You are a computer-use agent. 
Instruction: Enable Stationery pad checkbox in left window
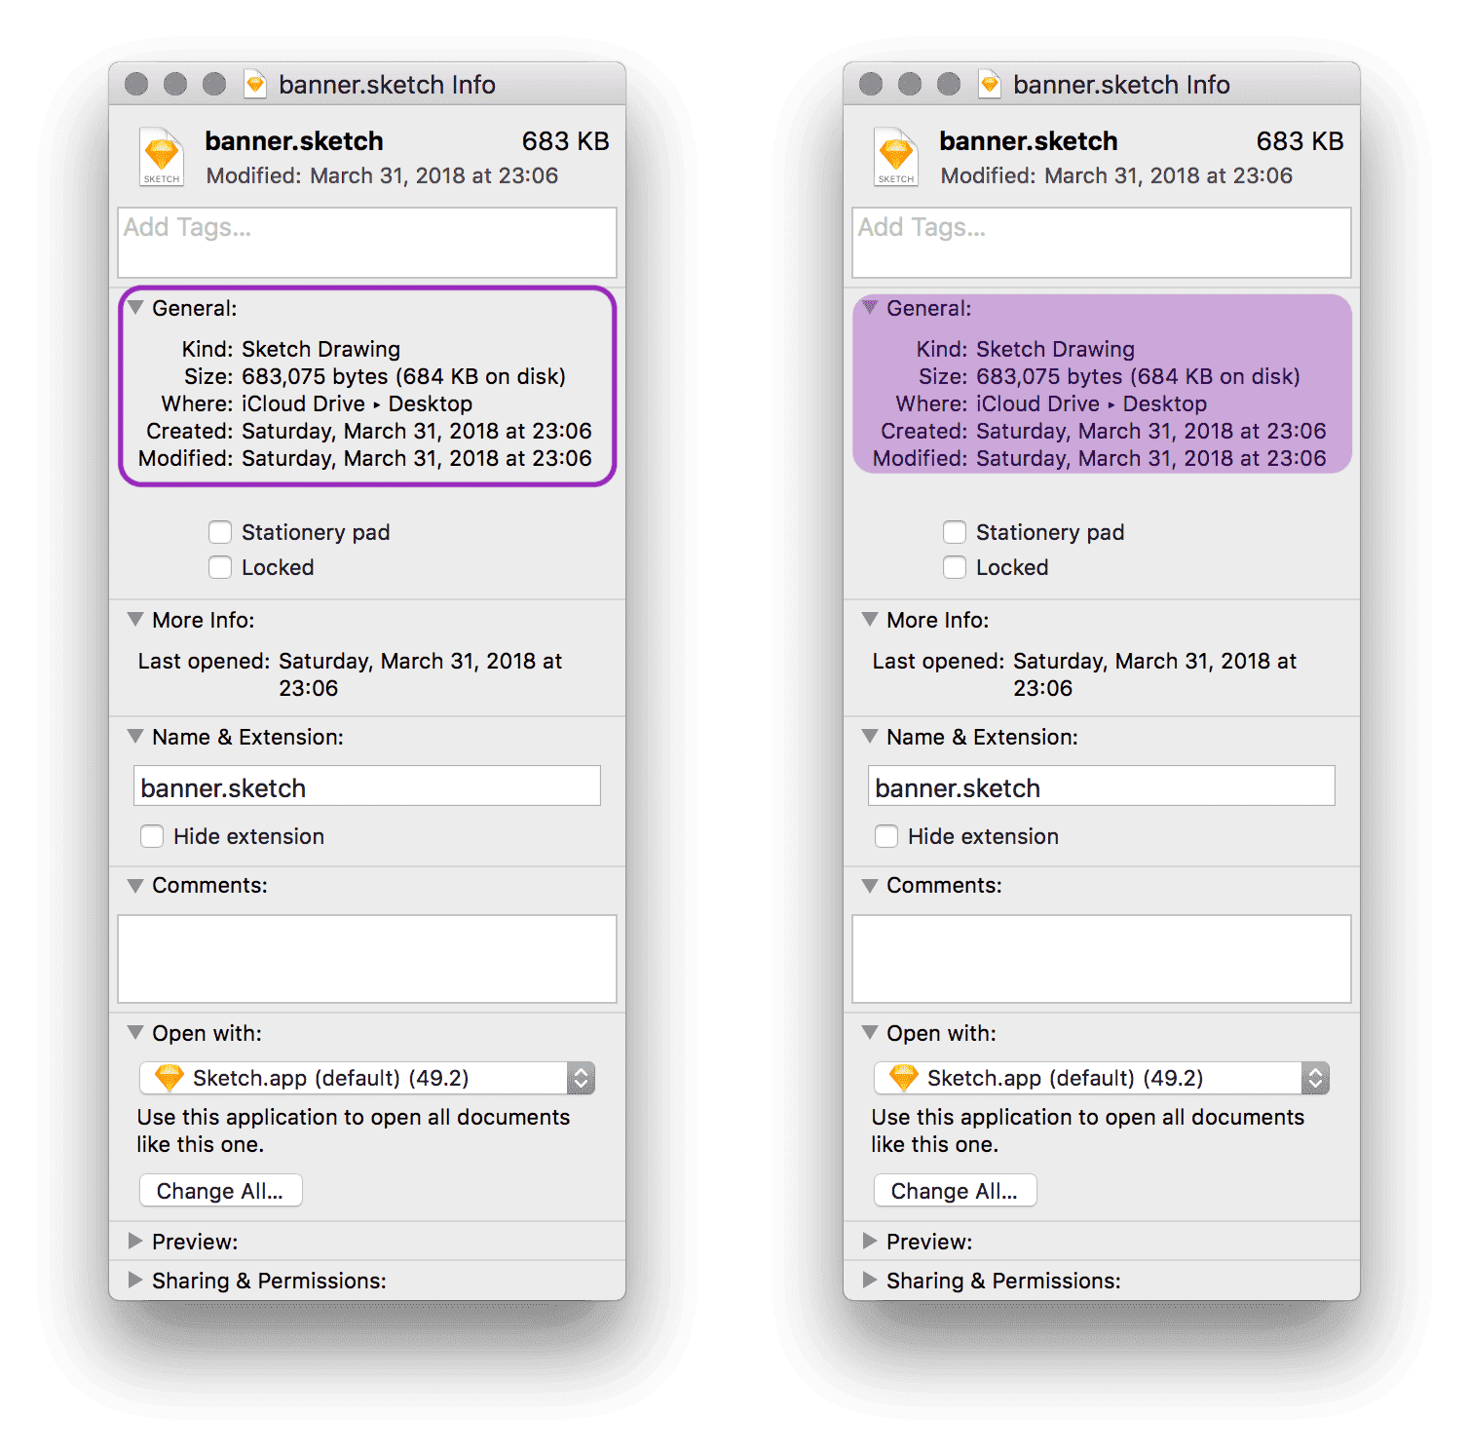[220, 532]
